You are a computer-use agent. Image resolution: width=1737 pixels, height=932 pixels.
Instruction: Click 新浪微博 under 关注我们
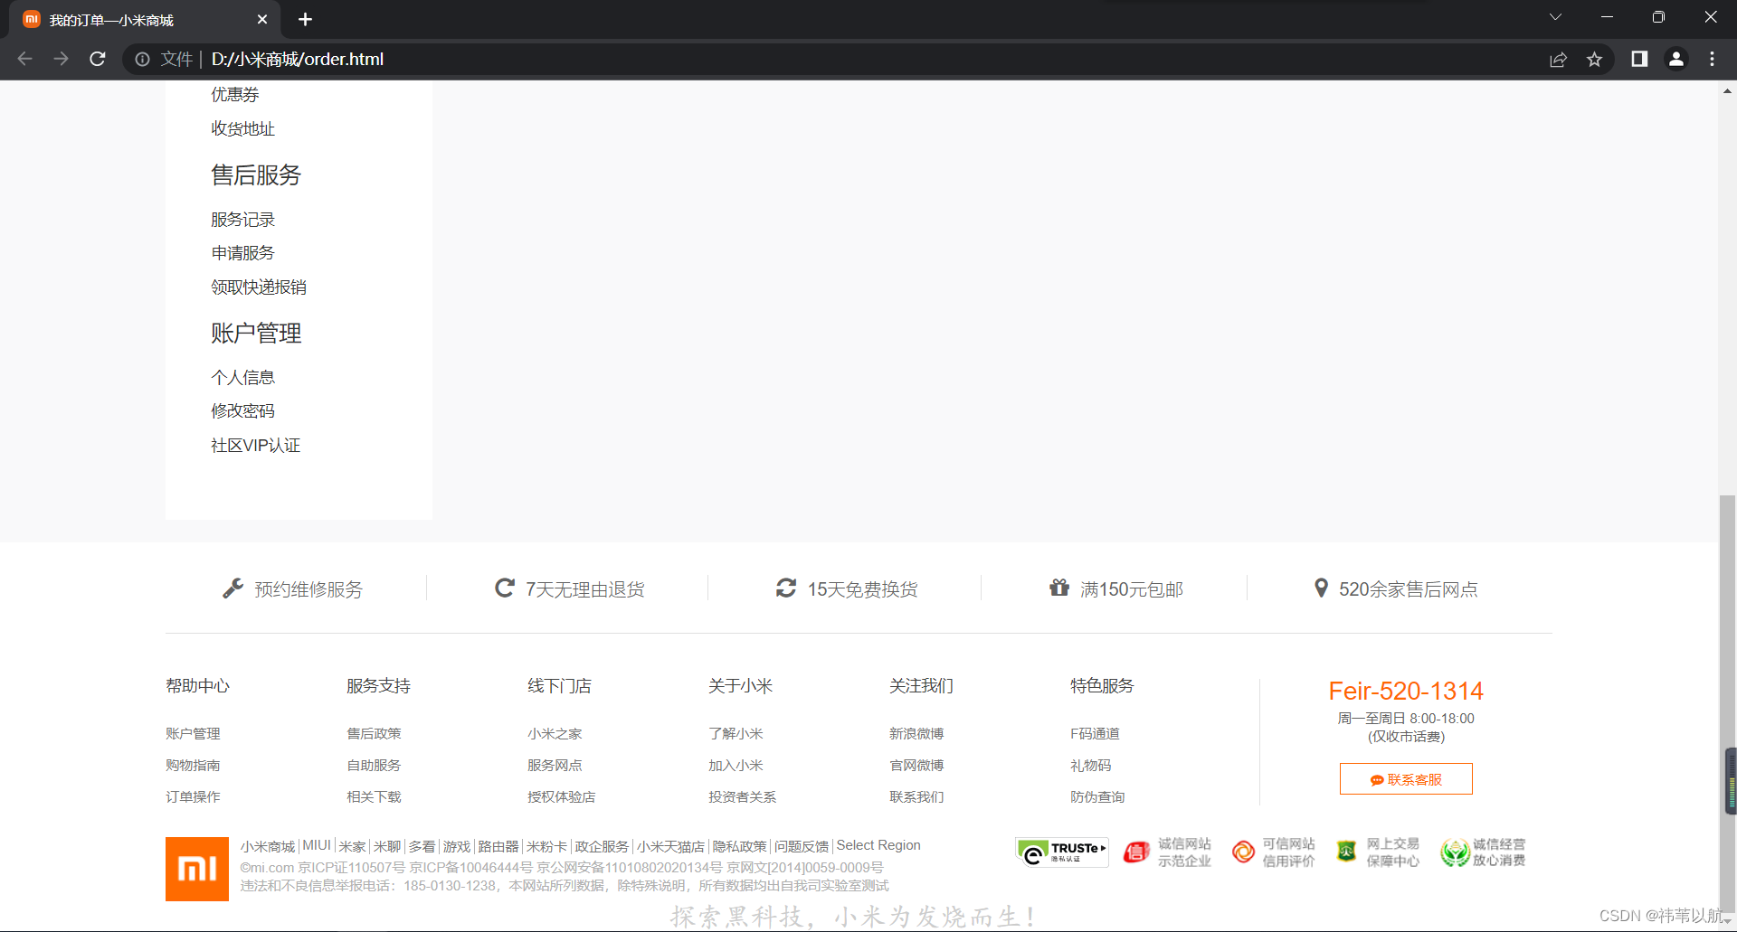[916, 733]
